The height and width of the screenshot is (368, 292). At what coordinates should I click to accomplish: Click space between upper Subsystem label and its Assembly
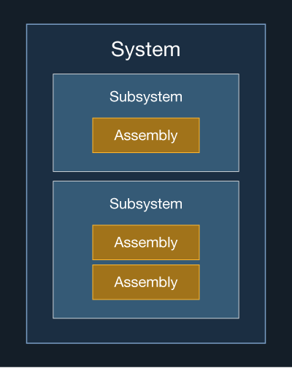tap(146, 111)
